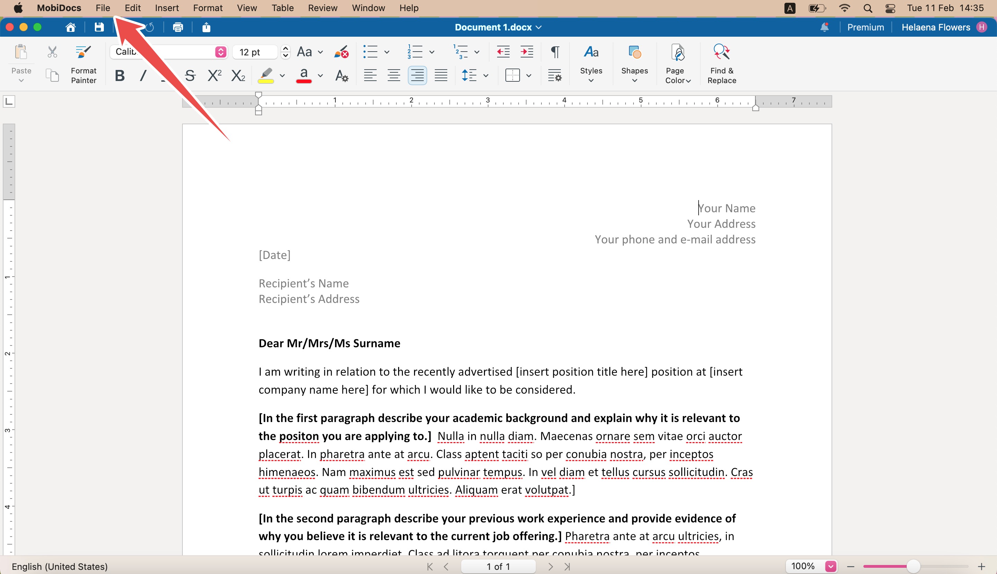Zoom out with the minus button
Screen dimensions: 997x574
click(x=851, y=566)
